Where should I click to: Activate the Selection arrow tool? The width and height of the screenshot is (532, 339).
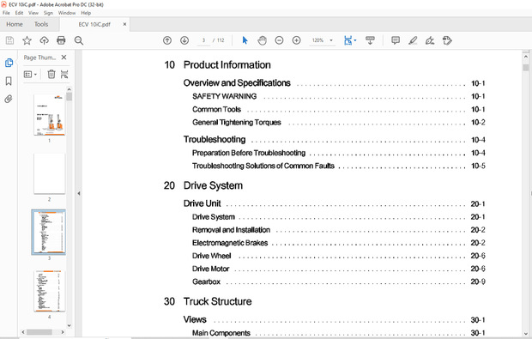(x=245, y=40)
